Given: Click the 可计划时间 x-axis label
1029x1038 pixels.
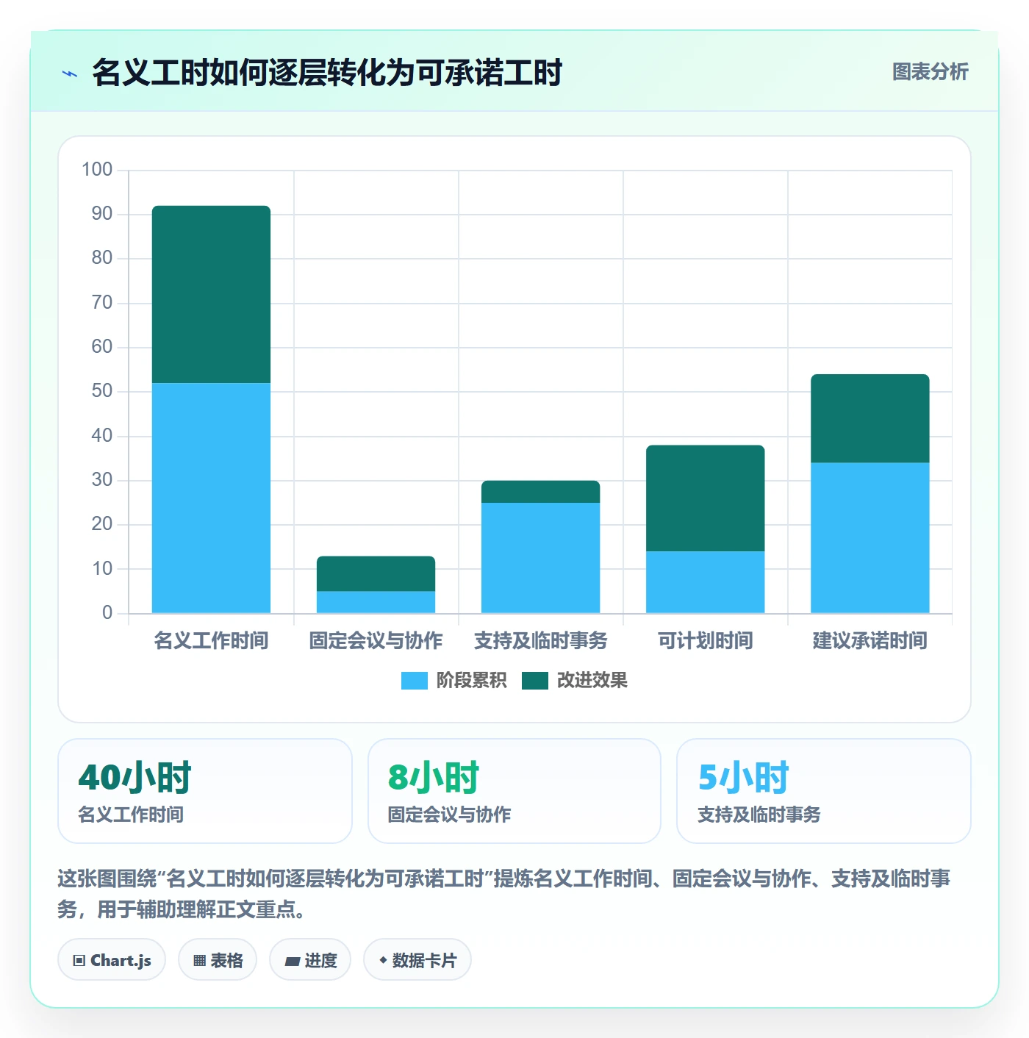Looking at the screenshot, I should [705, 641].
